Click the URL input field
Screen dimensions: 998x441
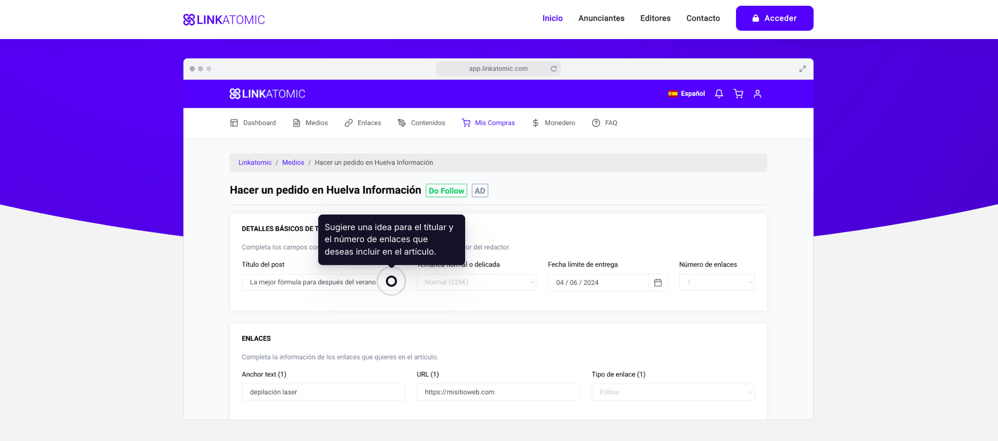498,392
